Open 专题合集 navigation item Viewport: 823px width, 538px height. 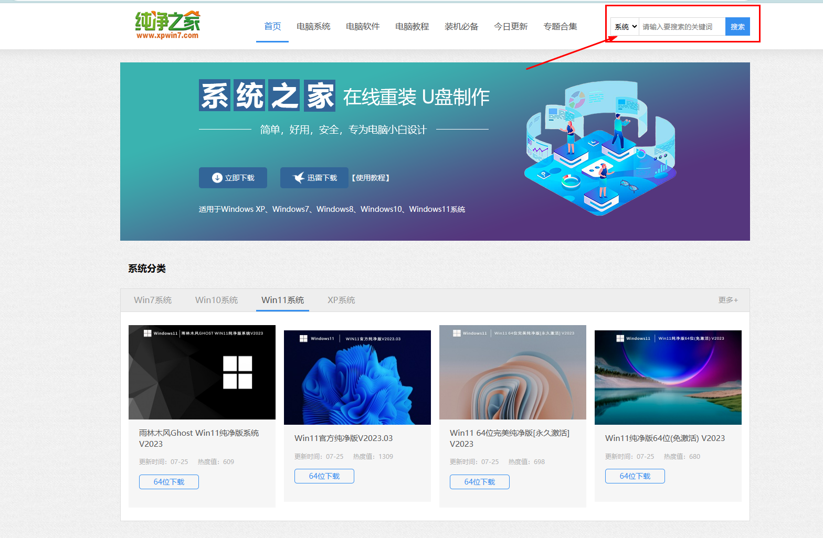[560, 26]
